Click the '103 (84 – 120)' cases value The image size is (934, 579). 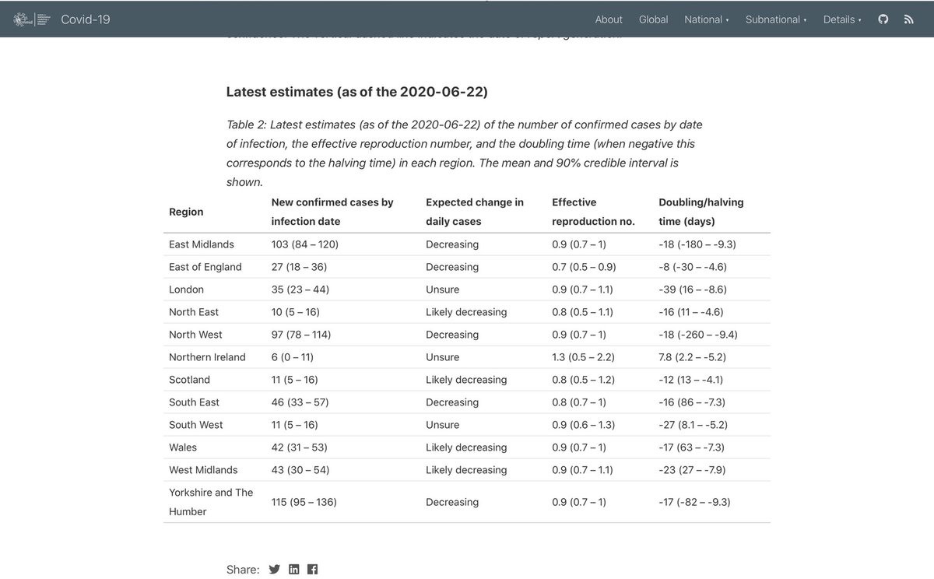click(x=304, y=244)
